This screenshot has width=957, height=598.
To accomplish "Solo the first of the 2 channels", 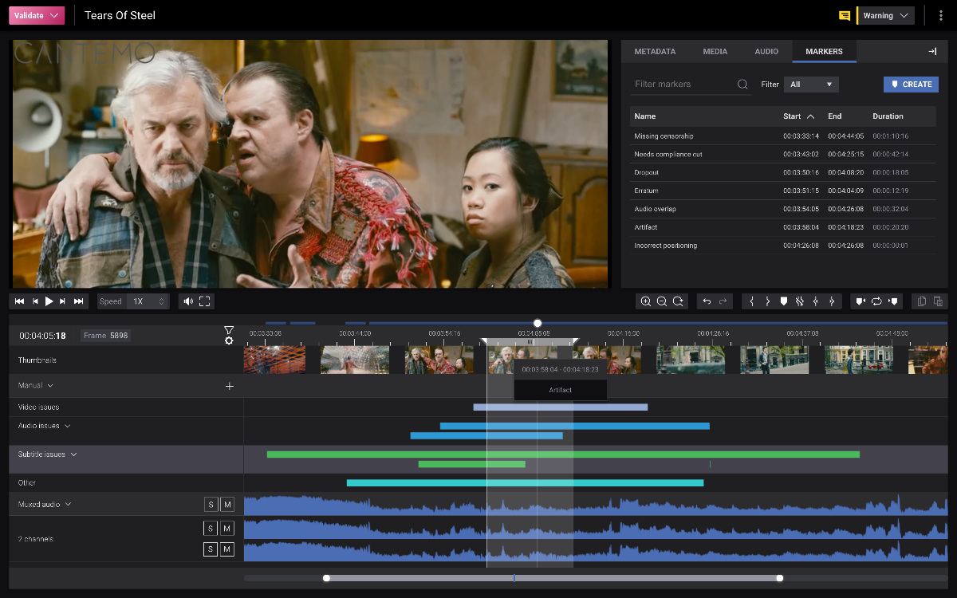I will click(x=211, y=529).
